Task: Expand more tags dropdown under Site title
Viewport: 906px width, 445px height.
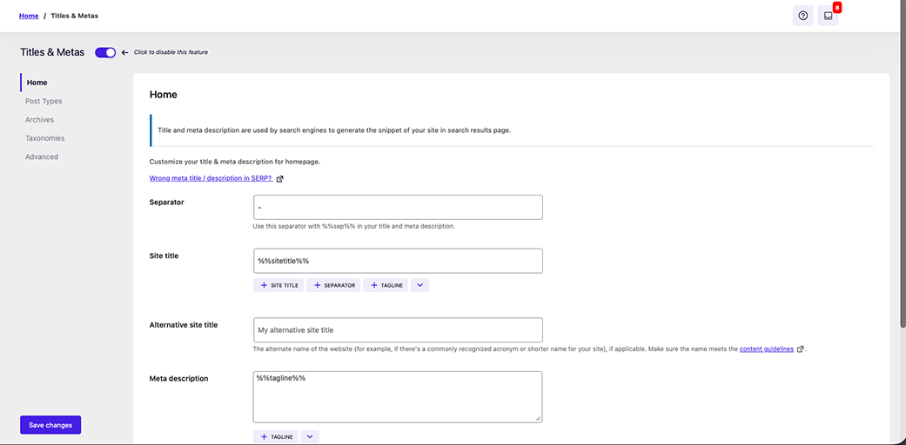Action: 420,285
